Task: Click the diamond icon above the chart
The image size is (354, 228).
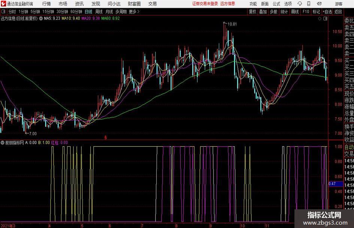Action: [320, 19]
